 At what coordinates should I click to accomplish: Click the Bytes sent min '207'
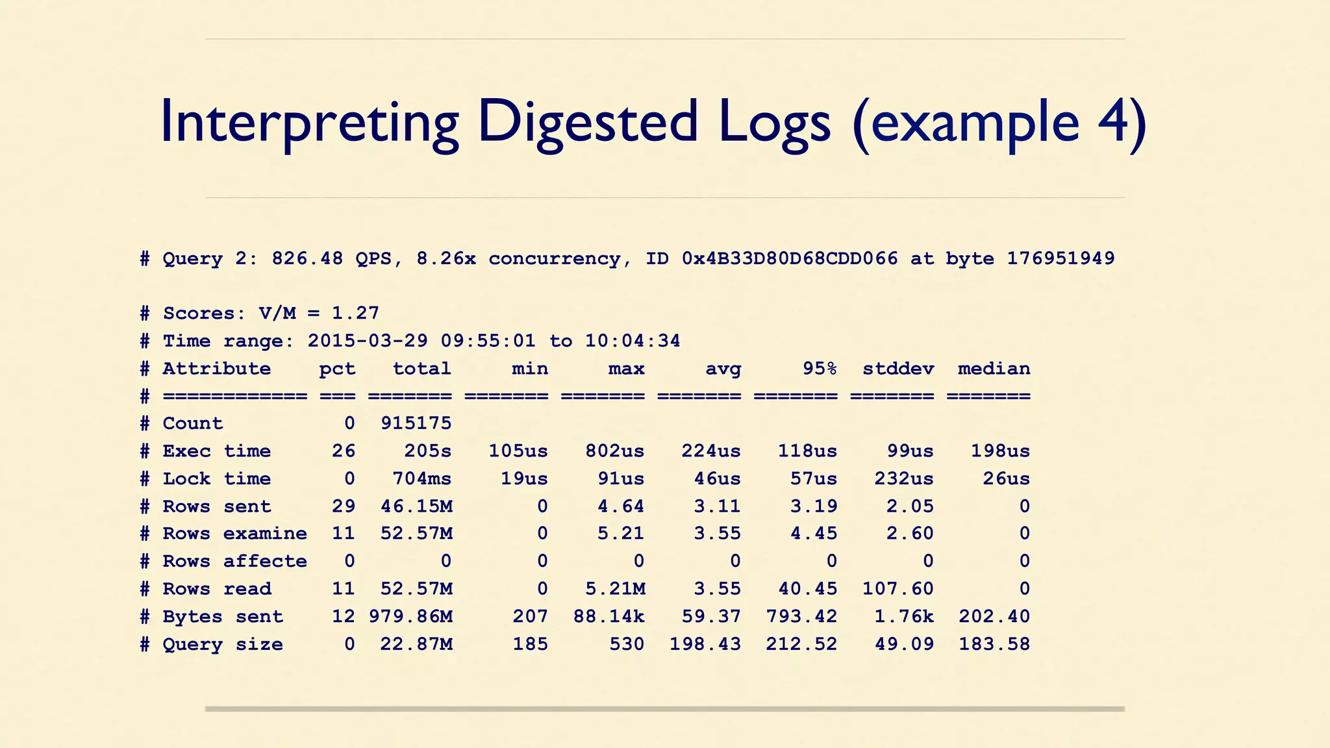[x=530, y=616]
